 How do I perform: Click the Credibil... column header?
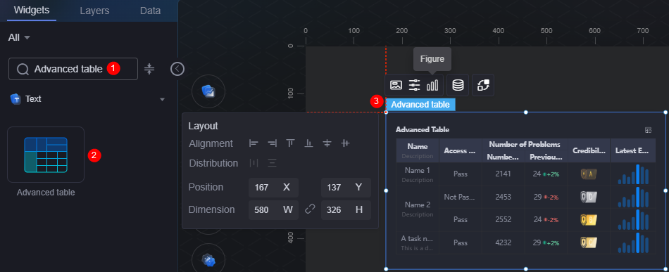pos(589,150)
